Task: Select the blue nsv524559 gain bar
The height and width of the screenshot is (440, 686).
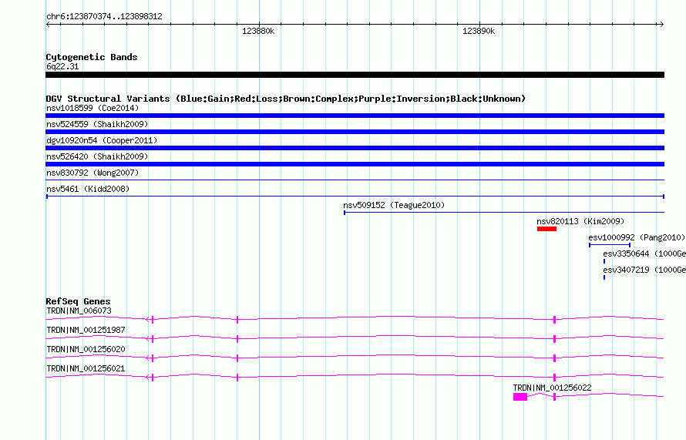Action: [x=355, y=132]
